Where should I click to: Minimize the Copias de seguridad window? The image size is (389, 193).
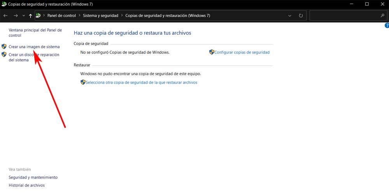pyautogui.click(x=352, y=4)
